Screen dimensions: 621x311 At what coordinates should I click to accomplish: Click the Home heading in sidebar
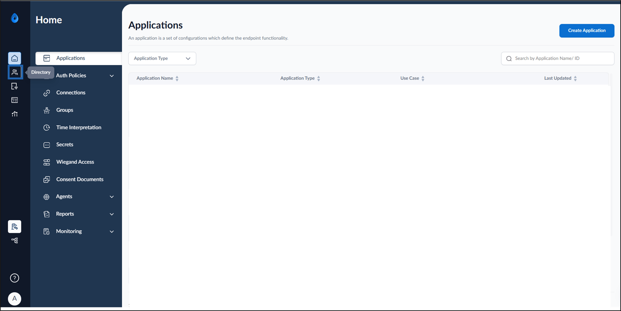[49, 20]
